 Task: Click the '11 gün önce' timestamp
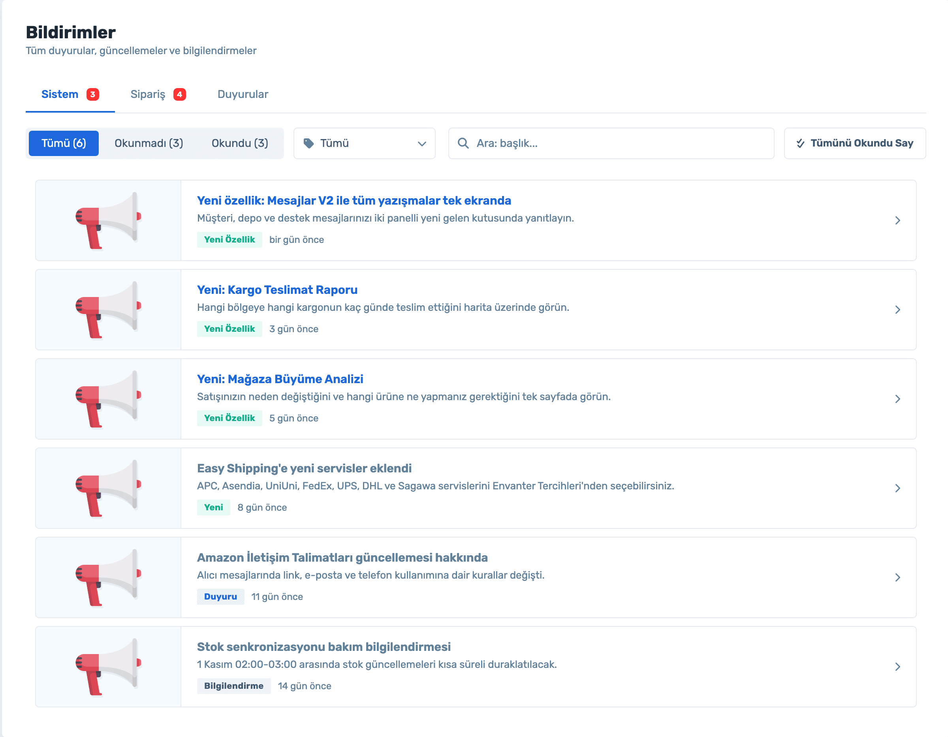click(277, 597)
